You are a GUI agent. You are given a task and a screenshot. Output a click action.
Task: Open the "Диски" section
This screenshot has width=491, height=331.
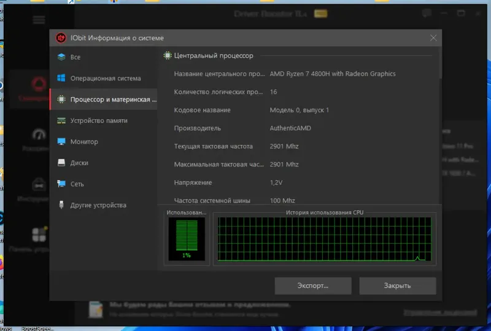tap(103, 163)
